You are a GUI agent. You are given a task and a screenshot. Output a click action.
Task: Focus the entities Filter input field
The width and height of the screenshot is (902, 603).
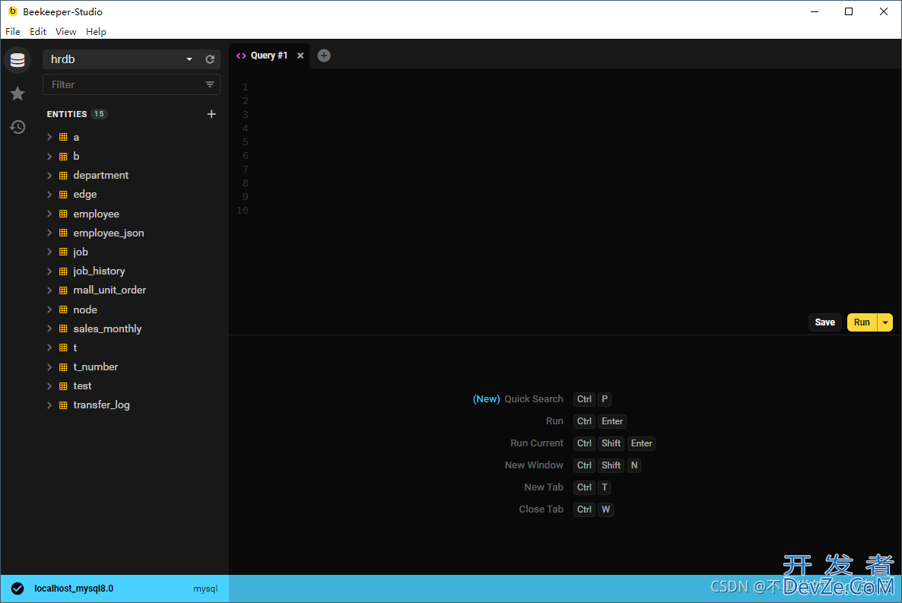click(131, 84)
